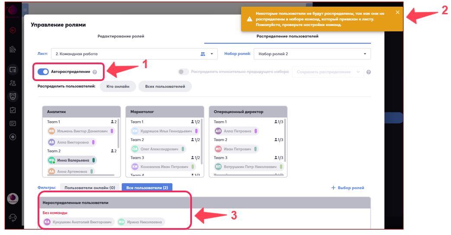Toggle distribution relative to previous set switch
This screenshot has height=235, width=451.
click(x=183, y=72)
